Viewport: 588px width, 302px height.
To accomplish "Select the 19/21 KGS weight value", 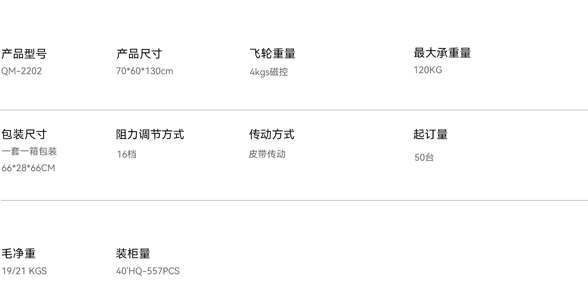I will coord(24,271).
